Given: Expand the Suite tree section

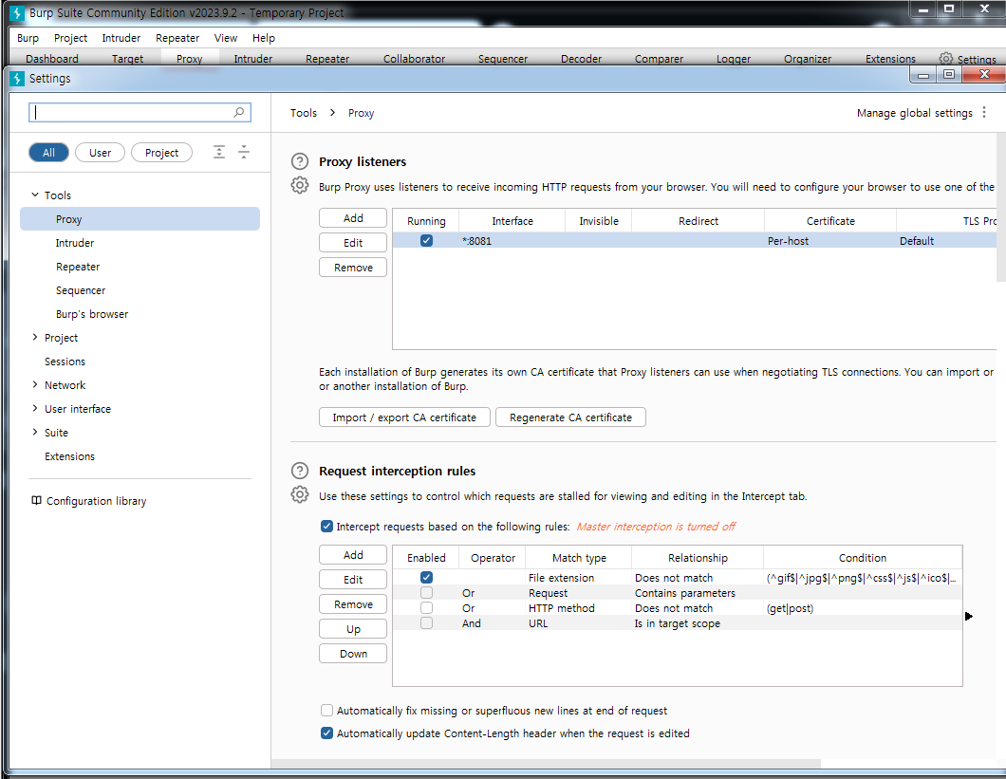Looking at the screenshot, I should [x=35, y=432].
